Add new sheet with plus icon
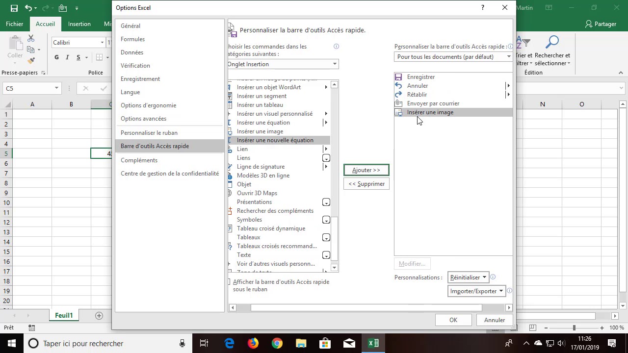The image size is (628, 353). (x=99, y=315)
